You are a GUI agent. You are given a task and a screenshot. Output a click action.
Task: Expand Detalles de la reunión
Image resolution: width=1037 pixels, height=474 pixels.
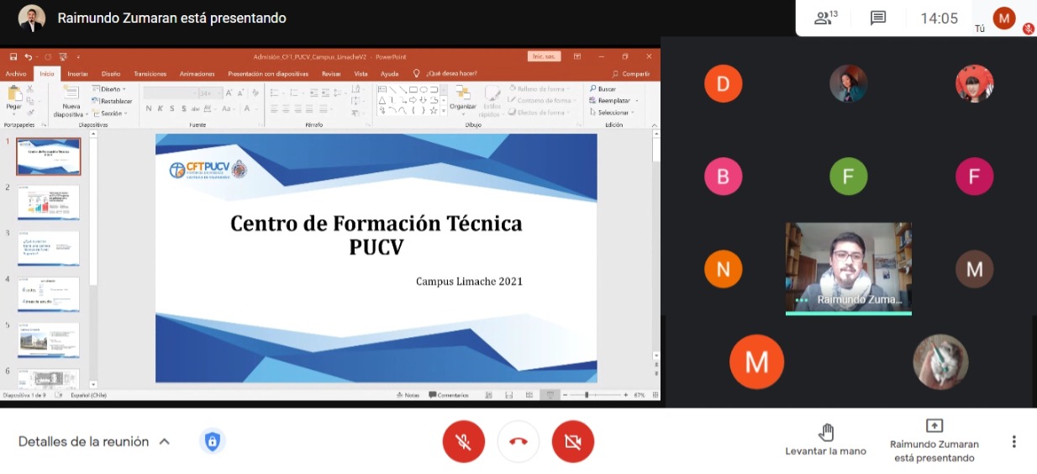click(94, 441)
